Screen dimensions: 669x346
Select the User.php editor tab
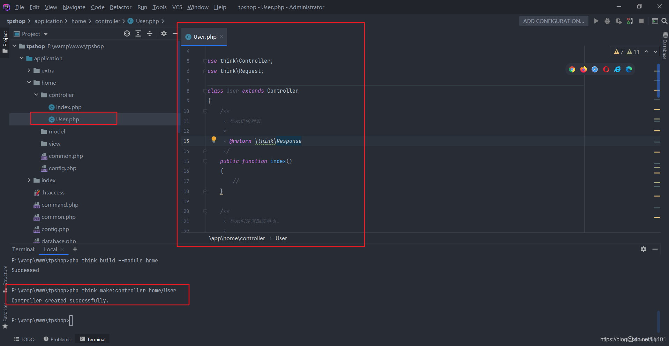click(x=204, y=37)
